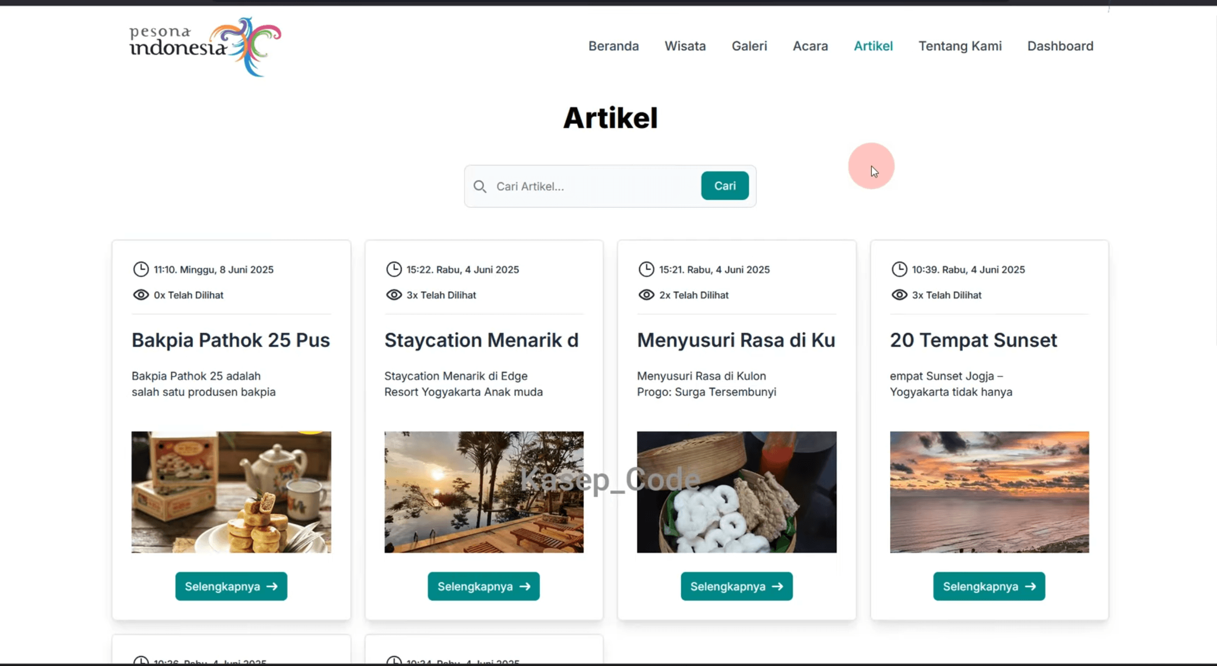The width and height of the screenshot is (1217, 666).
Task: Open Beranda in the navigation menu
Action: (x=613, y=46)
